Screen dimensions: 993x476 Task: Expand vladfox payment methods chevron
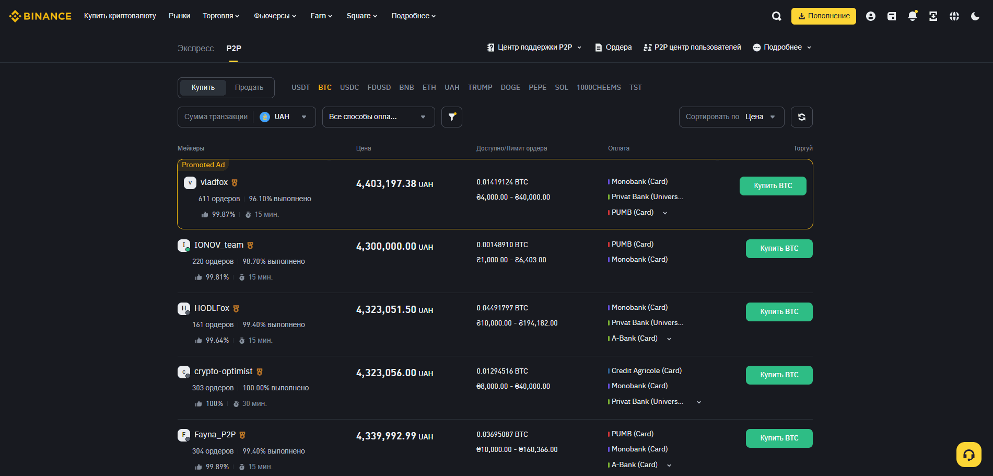665,213
